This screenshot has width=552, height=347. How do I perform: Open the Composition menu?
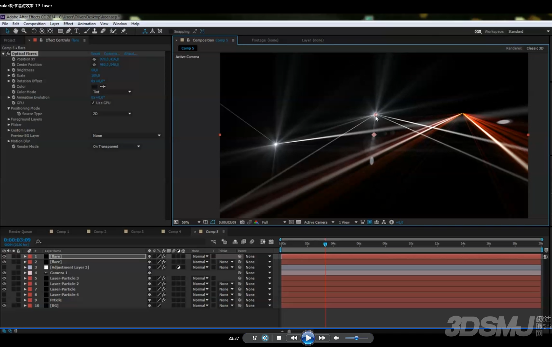click(34, 24)
